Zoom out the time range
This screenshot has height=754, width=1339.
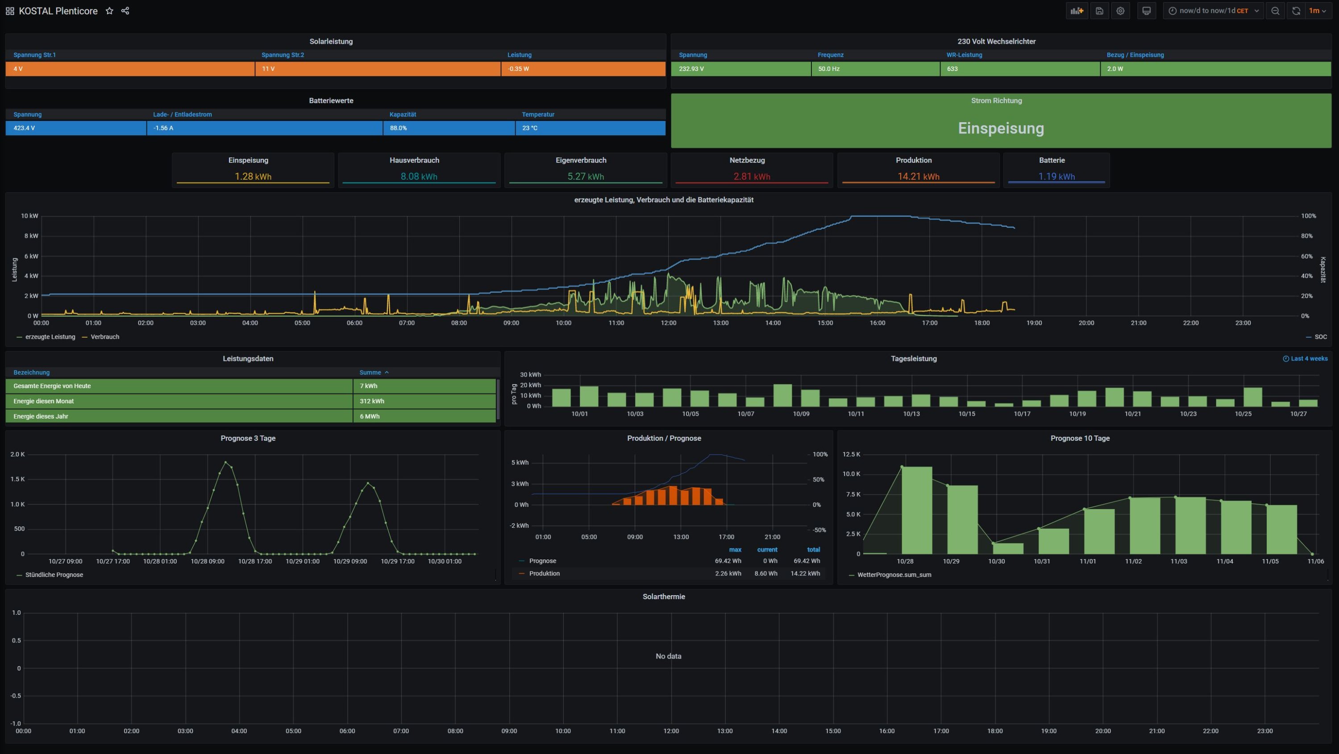pos(1275,11)
